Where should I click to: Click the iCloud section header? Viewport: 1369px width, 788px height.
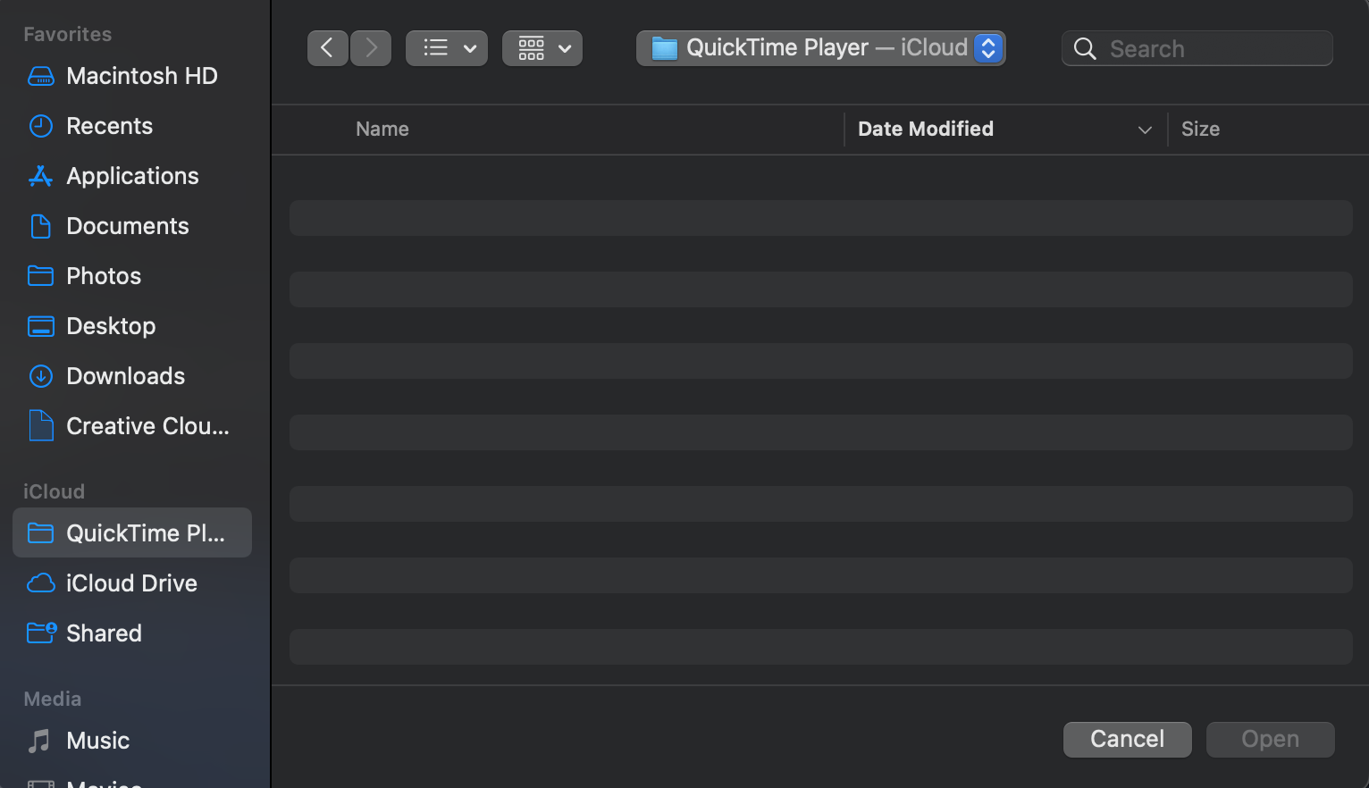[54, 491]
